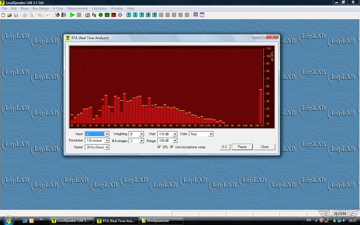Click the Print Preview toolbar icon
The height and width of the screenshot is (225, 360).
(31, 15)
